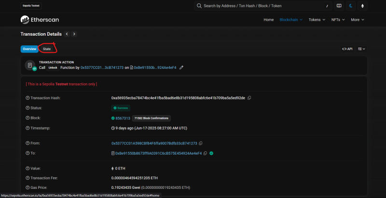Click the Block help icon
Screen dimensions: 386x198
tap(28, 118)
